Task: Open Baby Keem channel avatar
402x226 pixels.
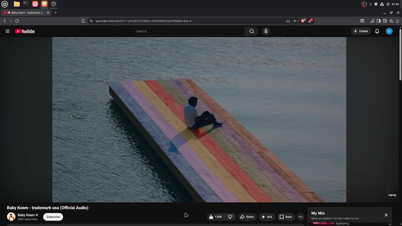Action: point(11,217)
